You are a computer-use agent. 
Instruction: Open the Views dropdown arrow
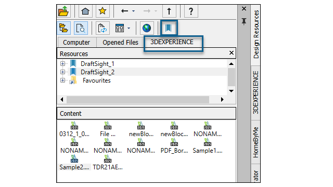pyautogui.click(x=129, y=28)
